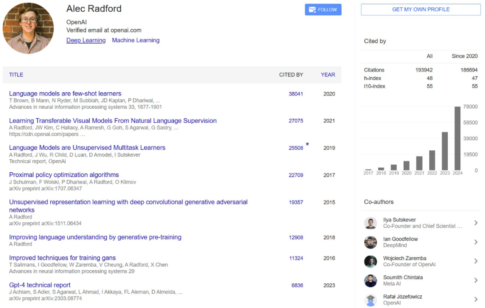Follow Alec Radford's profile
The image size is (485, 308).
[x=323, y=9]
